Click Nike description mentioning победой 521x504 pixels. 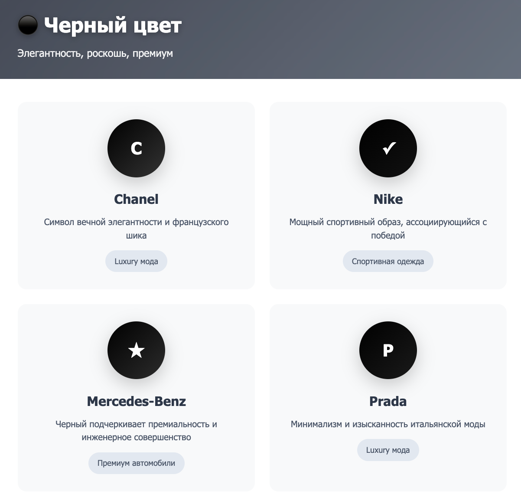tap(388, 229)
